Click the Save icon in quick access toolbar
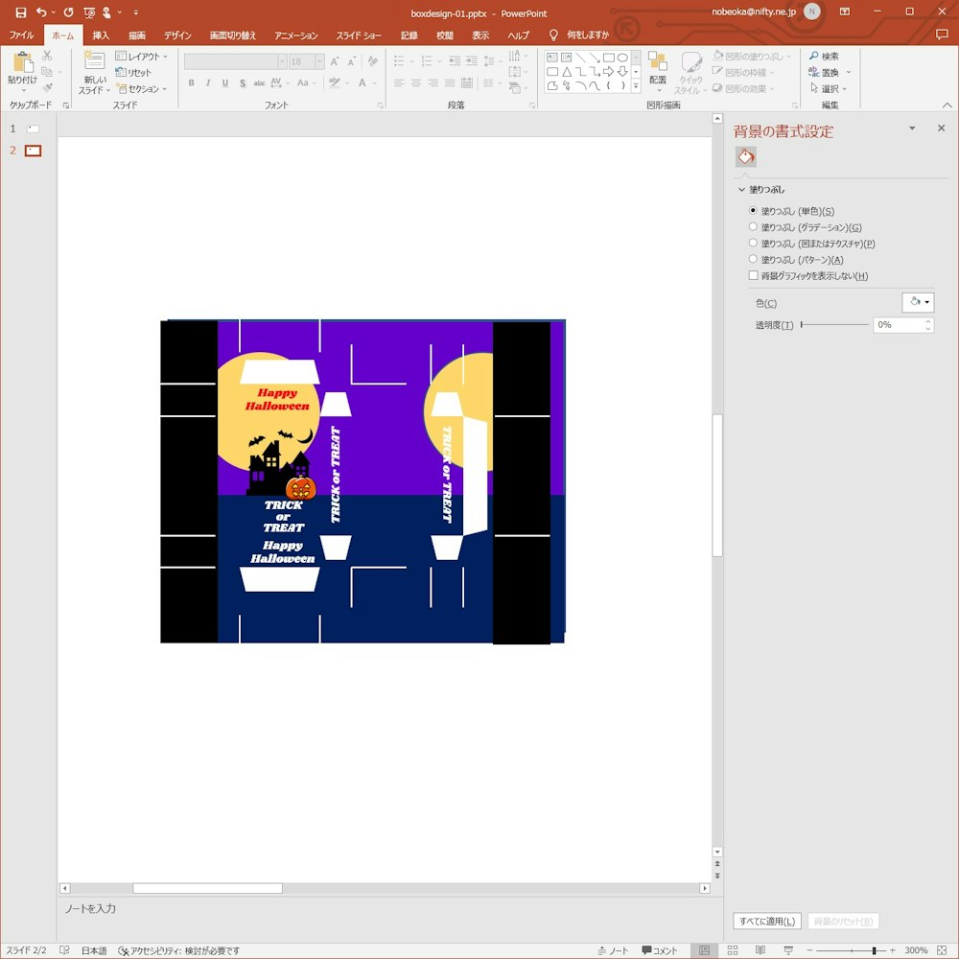This screenshot has width=959, height=959. (x=20, y=12)
